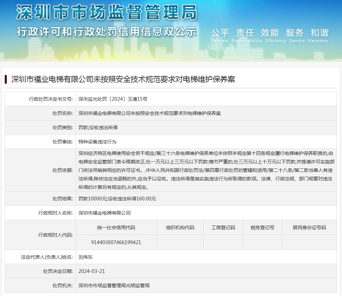Click the 工商登记码 column header
The width and height of the screenshot is (342, 296).
[x=223, y=228]
